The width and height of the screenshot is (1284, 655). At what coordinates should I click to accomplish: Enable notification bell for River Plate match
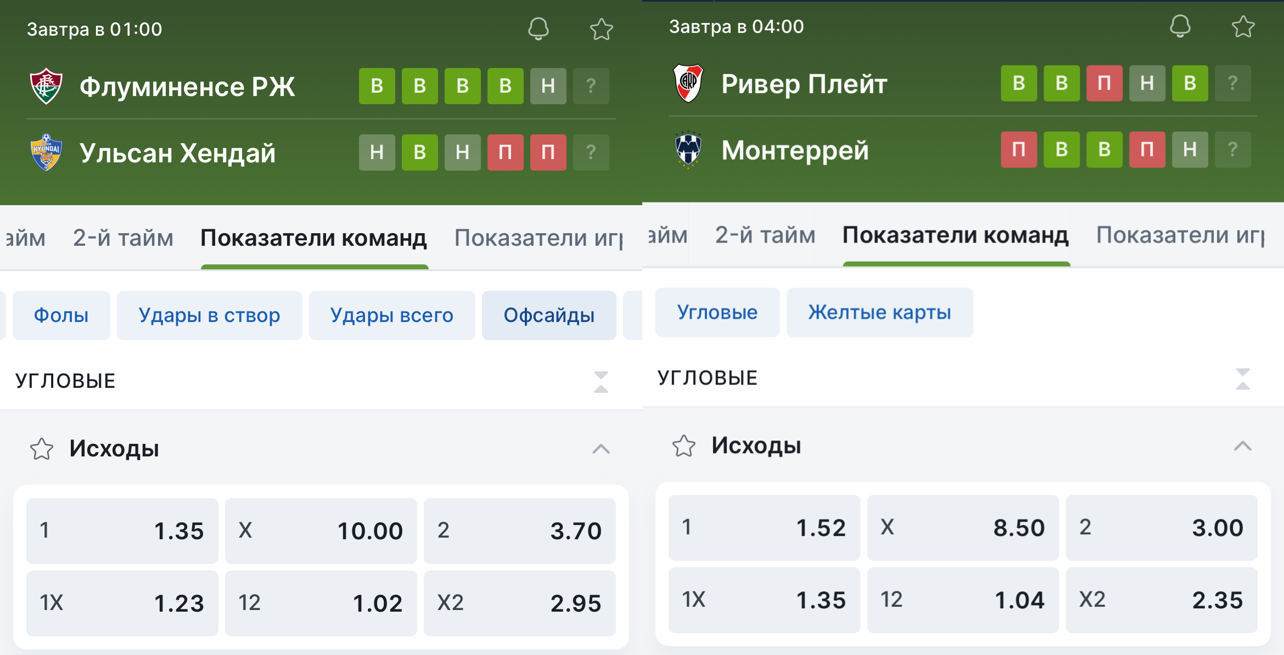(x=1180, y=26)
